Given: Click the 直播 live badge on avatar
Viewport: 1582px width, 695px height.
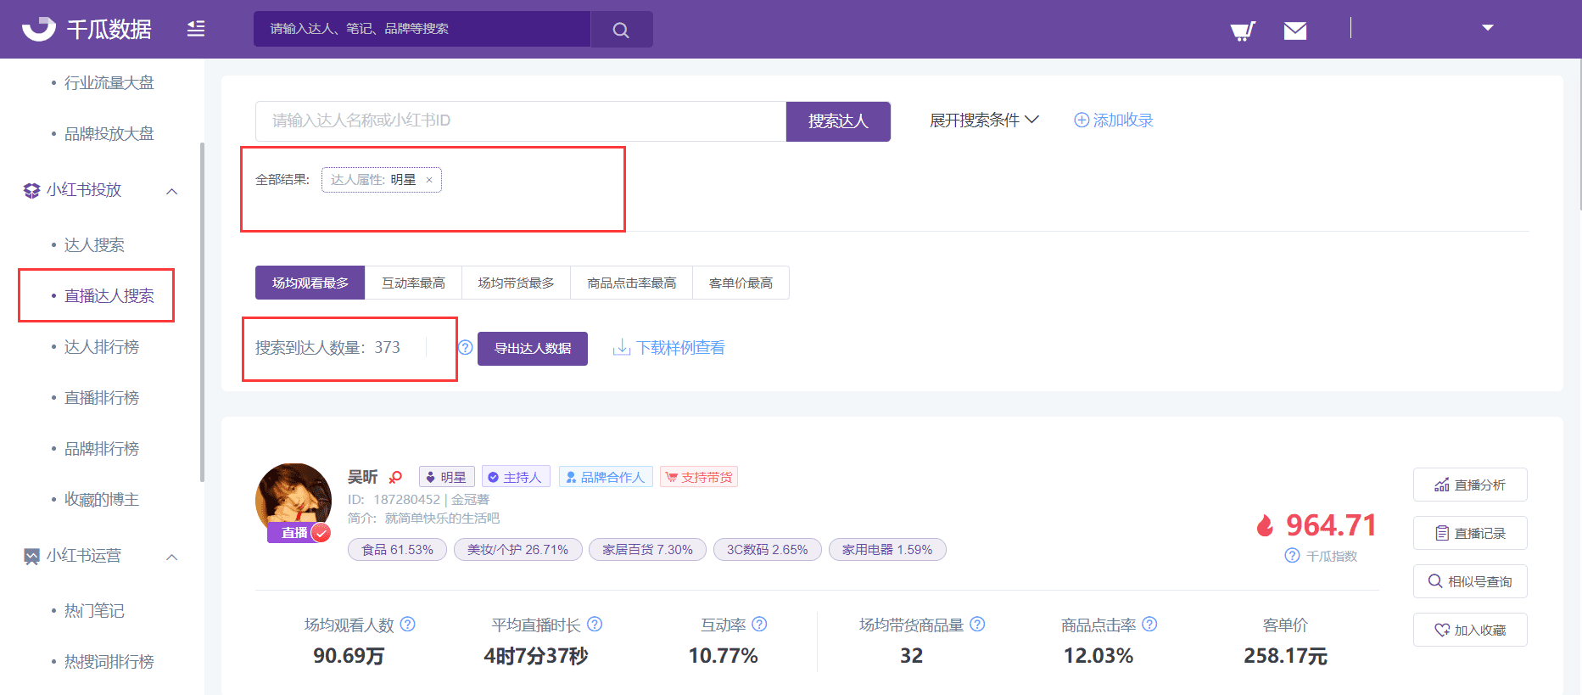Looking at the screenshot, I should click(x=298, y=532).
